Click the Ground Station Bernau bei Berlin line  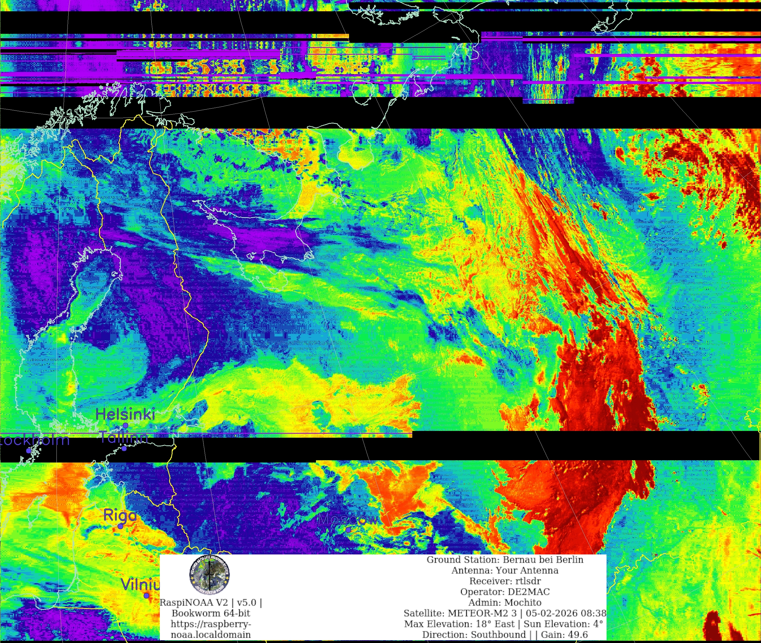coord(505,560)
